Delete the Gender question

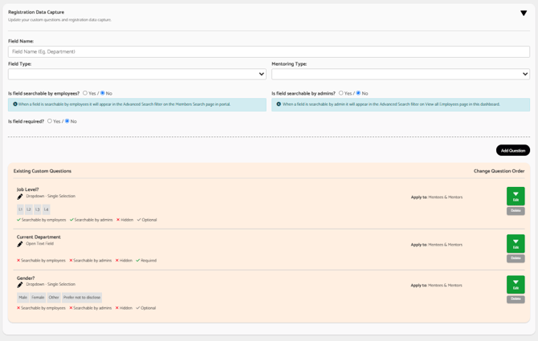[x=516, y=299]
